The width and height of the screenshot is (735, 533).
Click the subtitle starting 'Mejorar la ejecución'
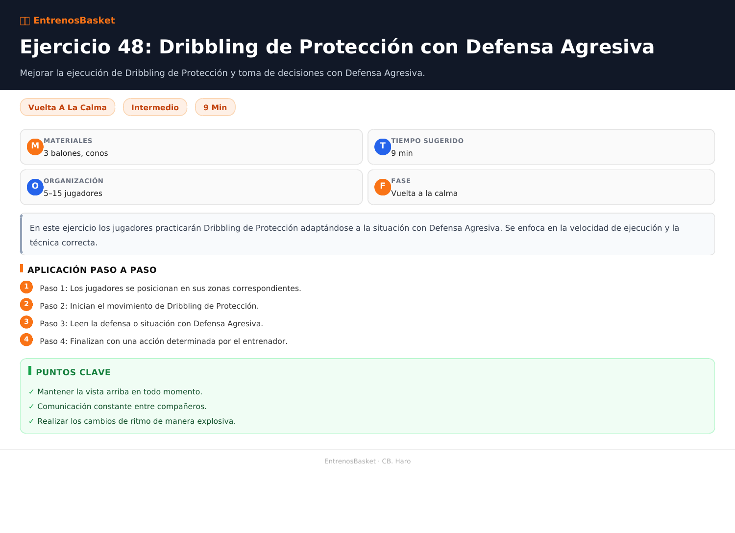222,73
